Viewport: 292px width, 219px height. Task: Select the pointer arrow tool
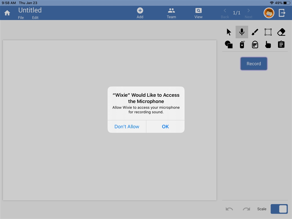coord(229,32)
